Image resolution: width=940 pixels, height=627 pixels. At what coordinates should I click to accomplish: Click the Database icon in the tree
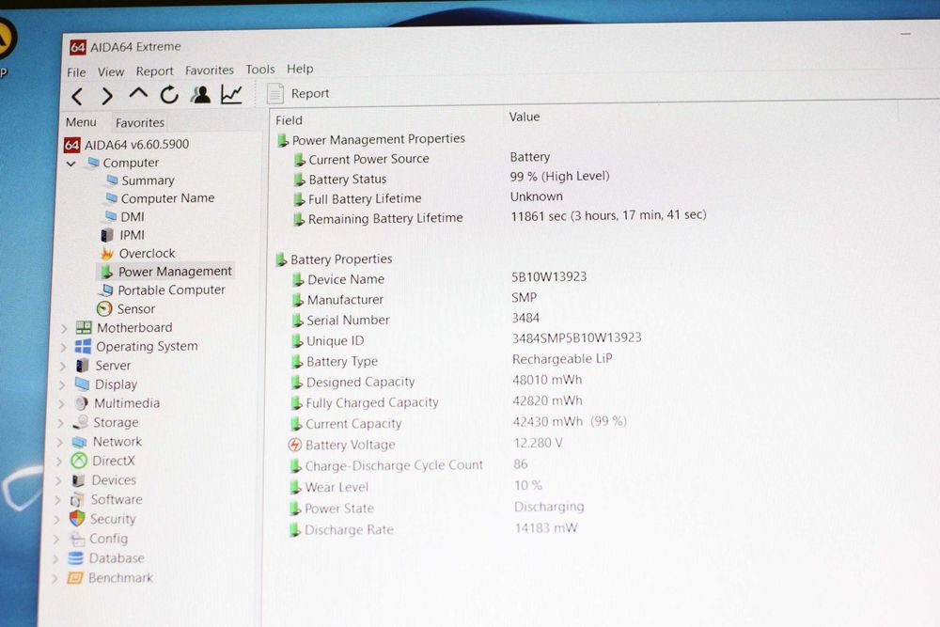click(x=75, y=558)
